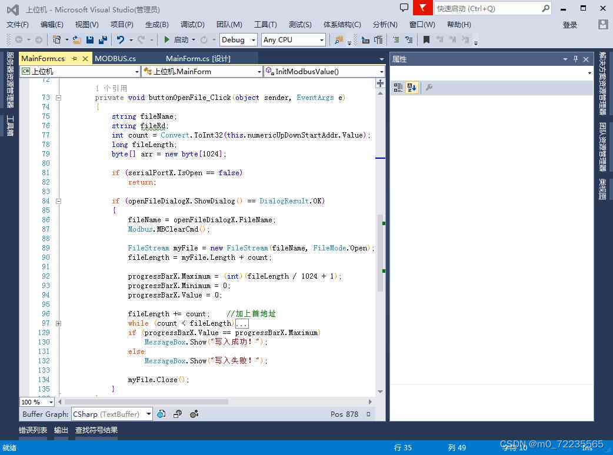Open the 生成(B) menu
613x455 pixels.
pyautogui.click(x=156, y=25)
